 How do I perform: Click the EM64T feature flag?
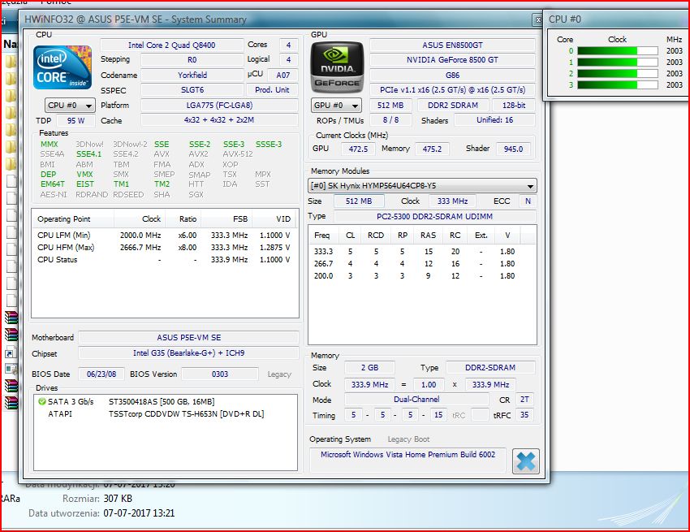pos(53,184)
